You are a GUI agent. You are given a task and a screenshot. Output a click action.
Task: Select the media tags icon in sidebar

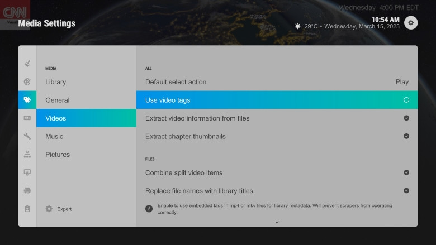tap(27, 100)
